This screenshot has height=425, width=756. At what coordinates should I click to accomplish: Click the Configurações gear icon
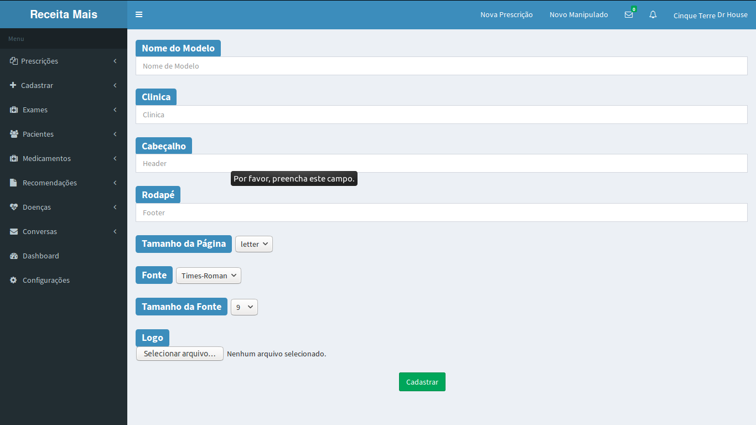[x=13, y=280]
